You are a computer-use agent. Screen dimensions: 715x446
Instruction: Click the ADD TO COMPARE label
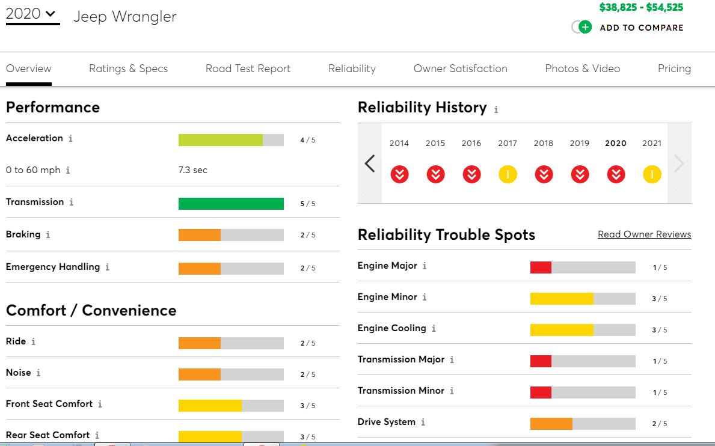642,28
